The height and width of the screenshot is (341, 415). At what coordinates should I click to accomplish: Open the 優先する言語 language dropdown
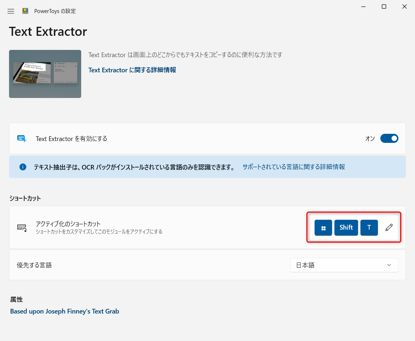[x=344, y=265]
